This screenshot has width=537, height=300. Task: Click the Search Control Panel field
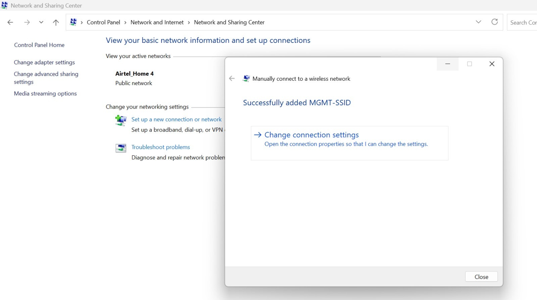pos(523,22)
